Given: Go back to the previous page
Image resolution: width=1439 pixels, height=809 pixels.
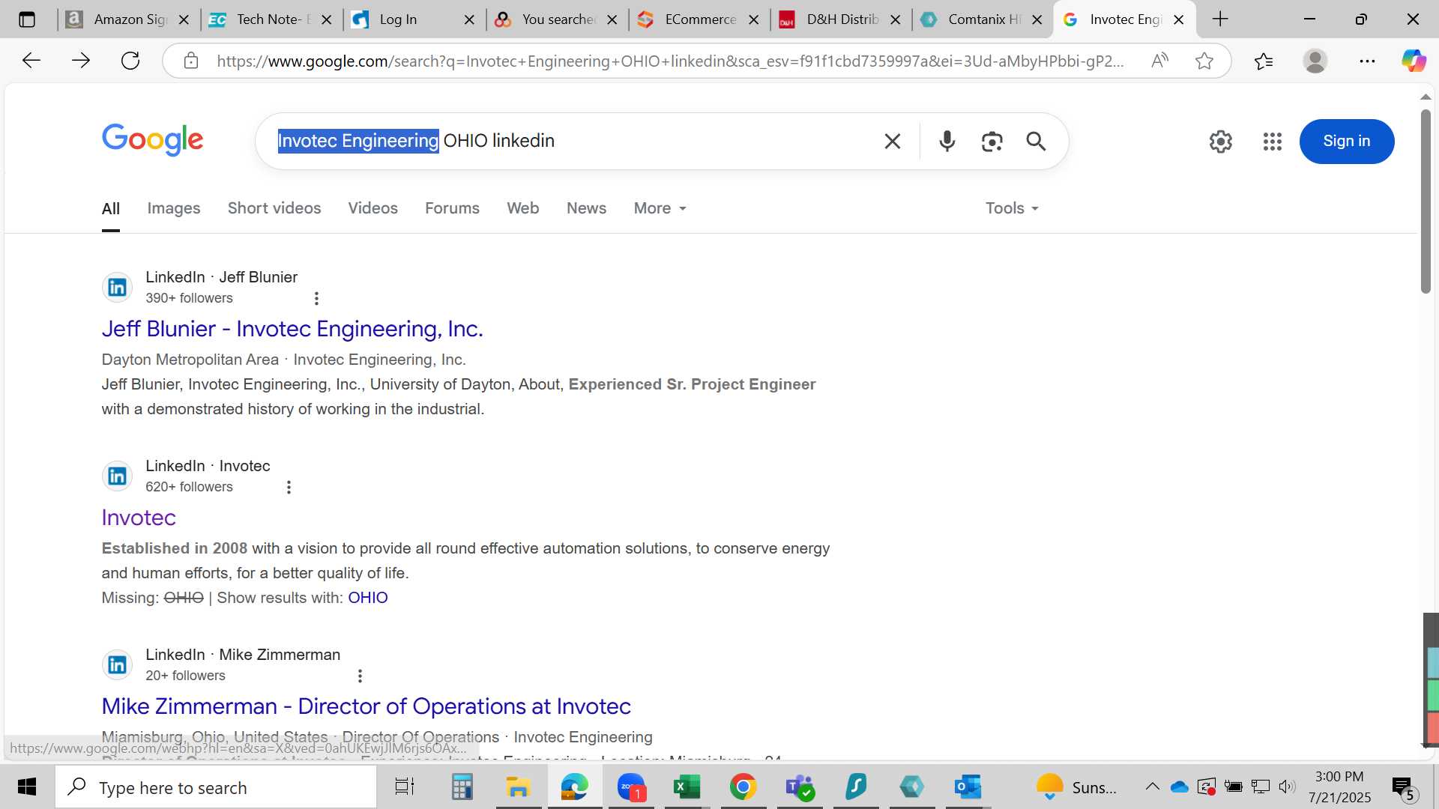Looking at the screenshot, I should click(x=31, y=61).
